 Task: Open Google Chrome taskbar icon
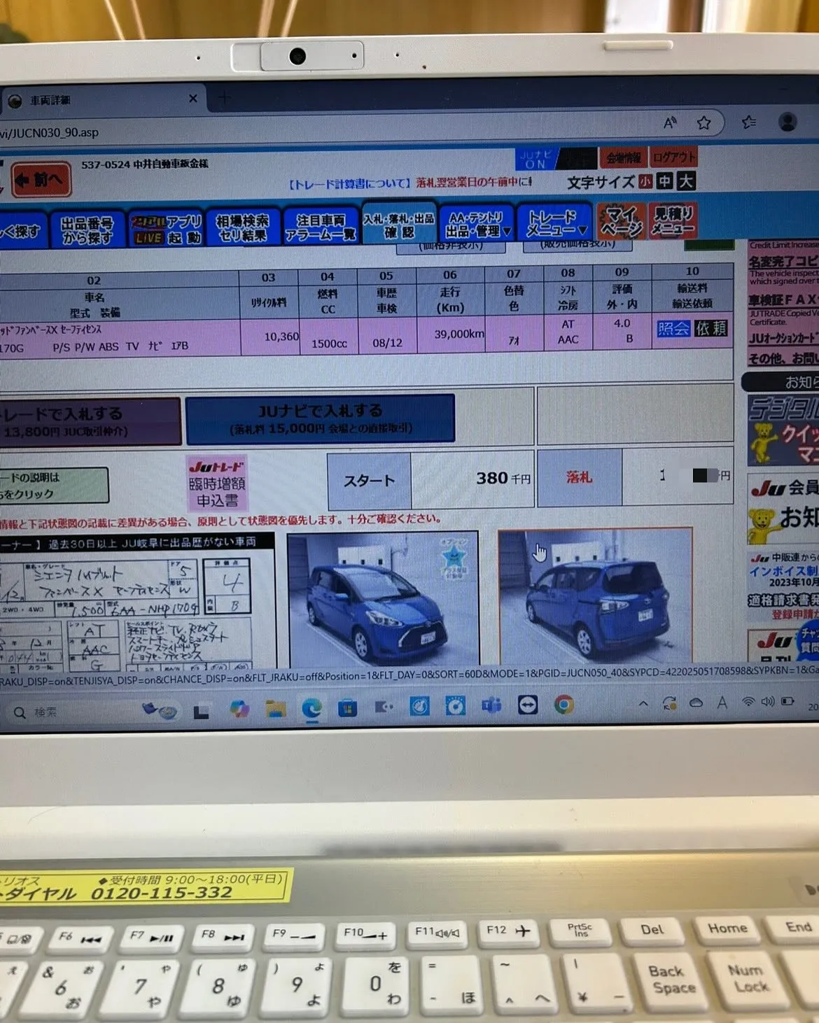pos(564,705)
